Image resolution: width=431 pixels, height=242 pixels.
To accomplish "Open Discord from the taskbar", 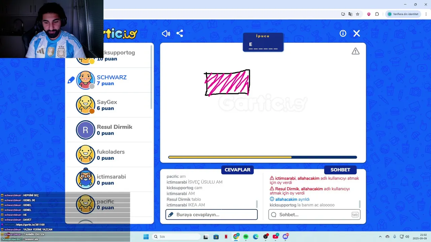I will (286, 237).
